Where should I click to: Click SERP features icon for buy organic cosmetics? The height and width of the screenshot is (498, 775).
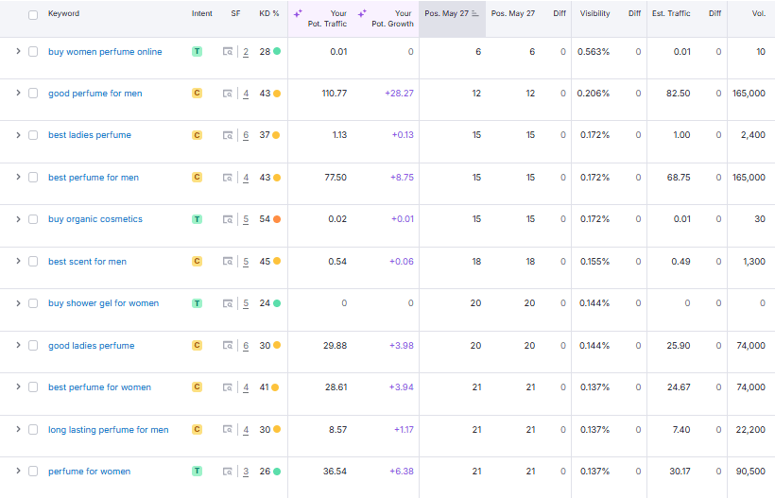(x=228, y=219)
